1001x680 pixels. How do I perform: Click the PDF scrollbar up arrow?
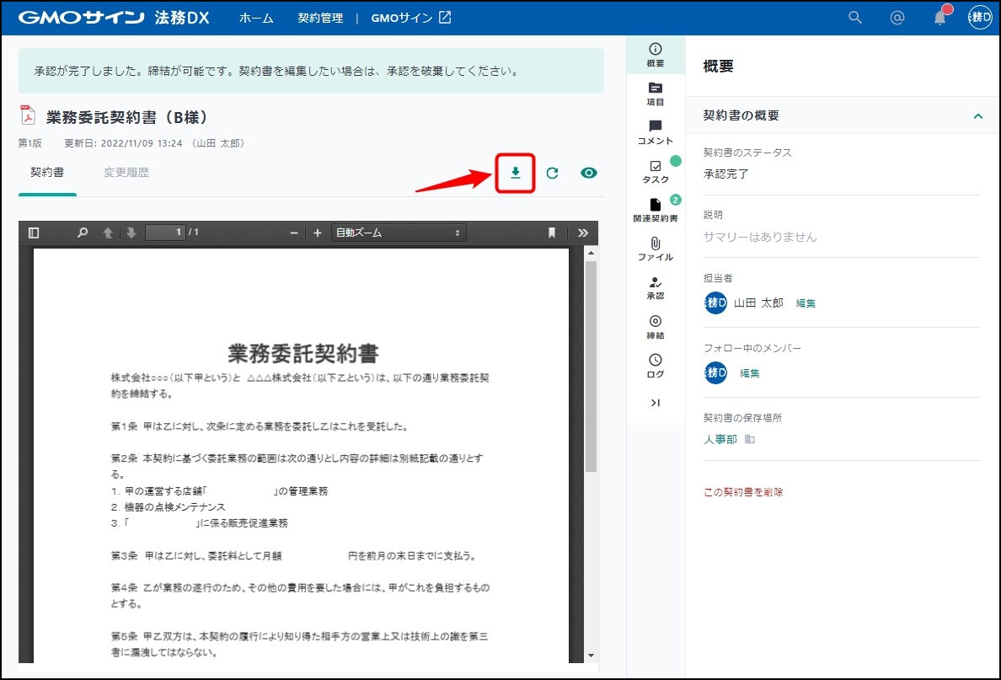click(591, 254)
